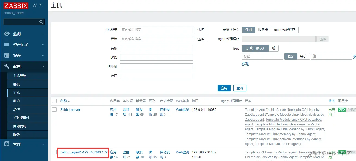This screenshot has height=161, width=356.
Task: Open Template App Zabbix Server link
Action: point(266,110)
